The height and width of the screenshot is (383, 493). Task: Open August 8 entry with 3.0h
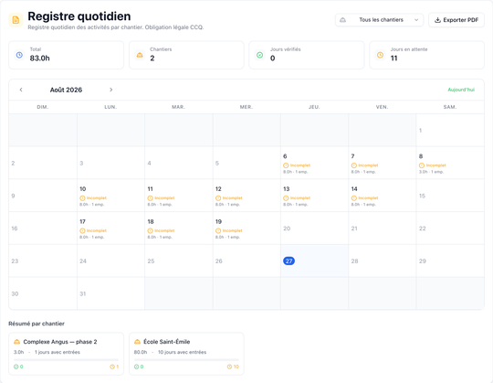[450, 163]
